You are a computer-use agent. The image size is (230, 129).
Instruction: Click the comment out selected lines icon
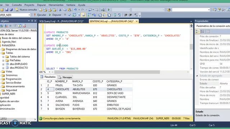click(115, 15)
